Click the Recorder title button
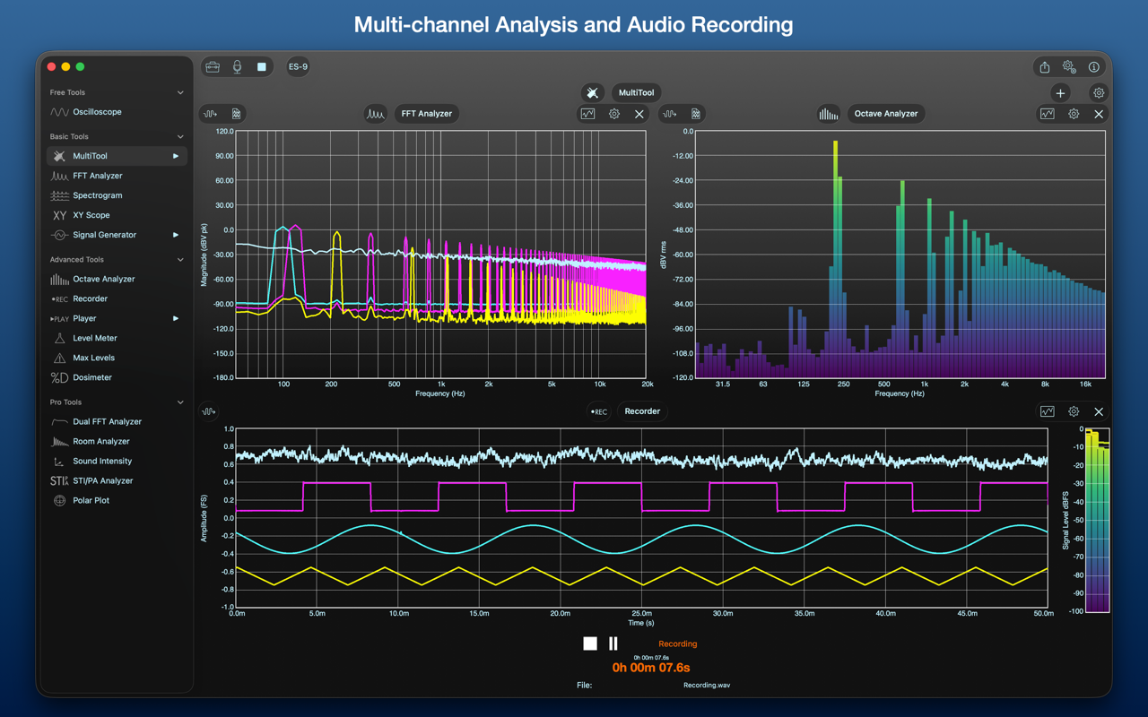The image size is (1148, 717). click(642, 411)
